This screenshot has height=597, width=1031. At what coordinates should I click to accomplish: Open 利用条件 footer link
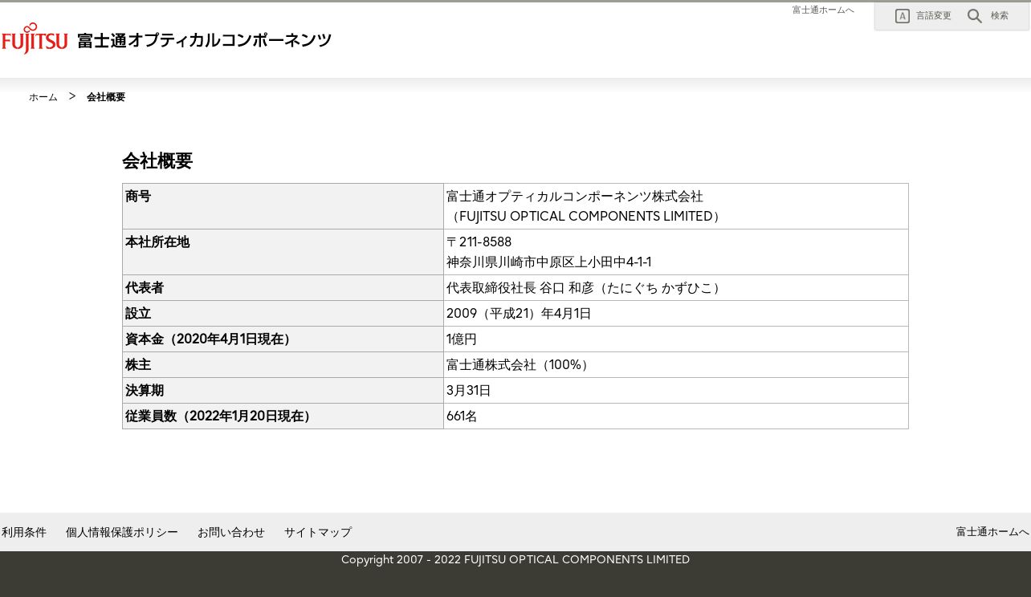pos(24,532)
